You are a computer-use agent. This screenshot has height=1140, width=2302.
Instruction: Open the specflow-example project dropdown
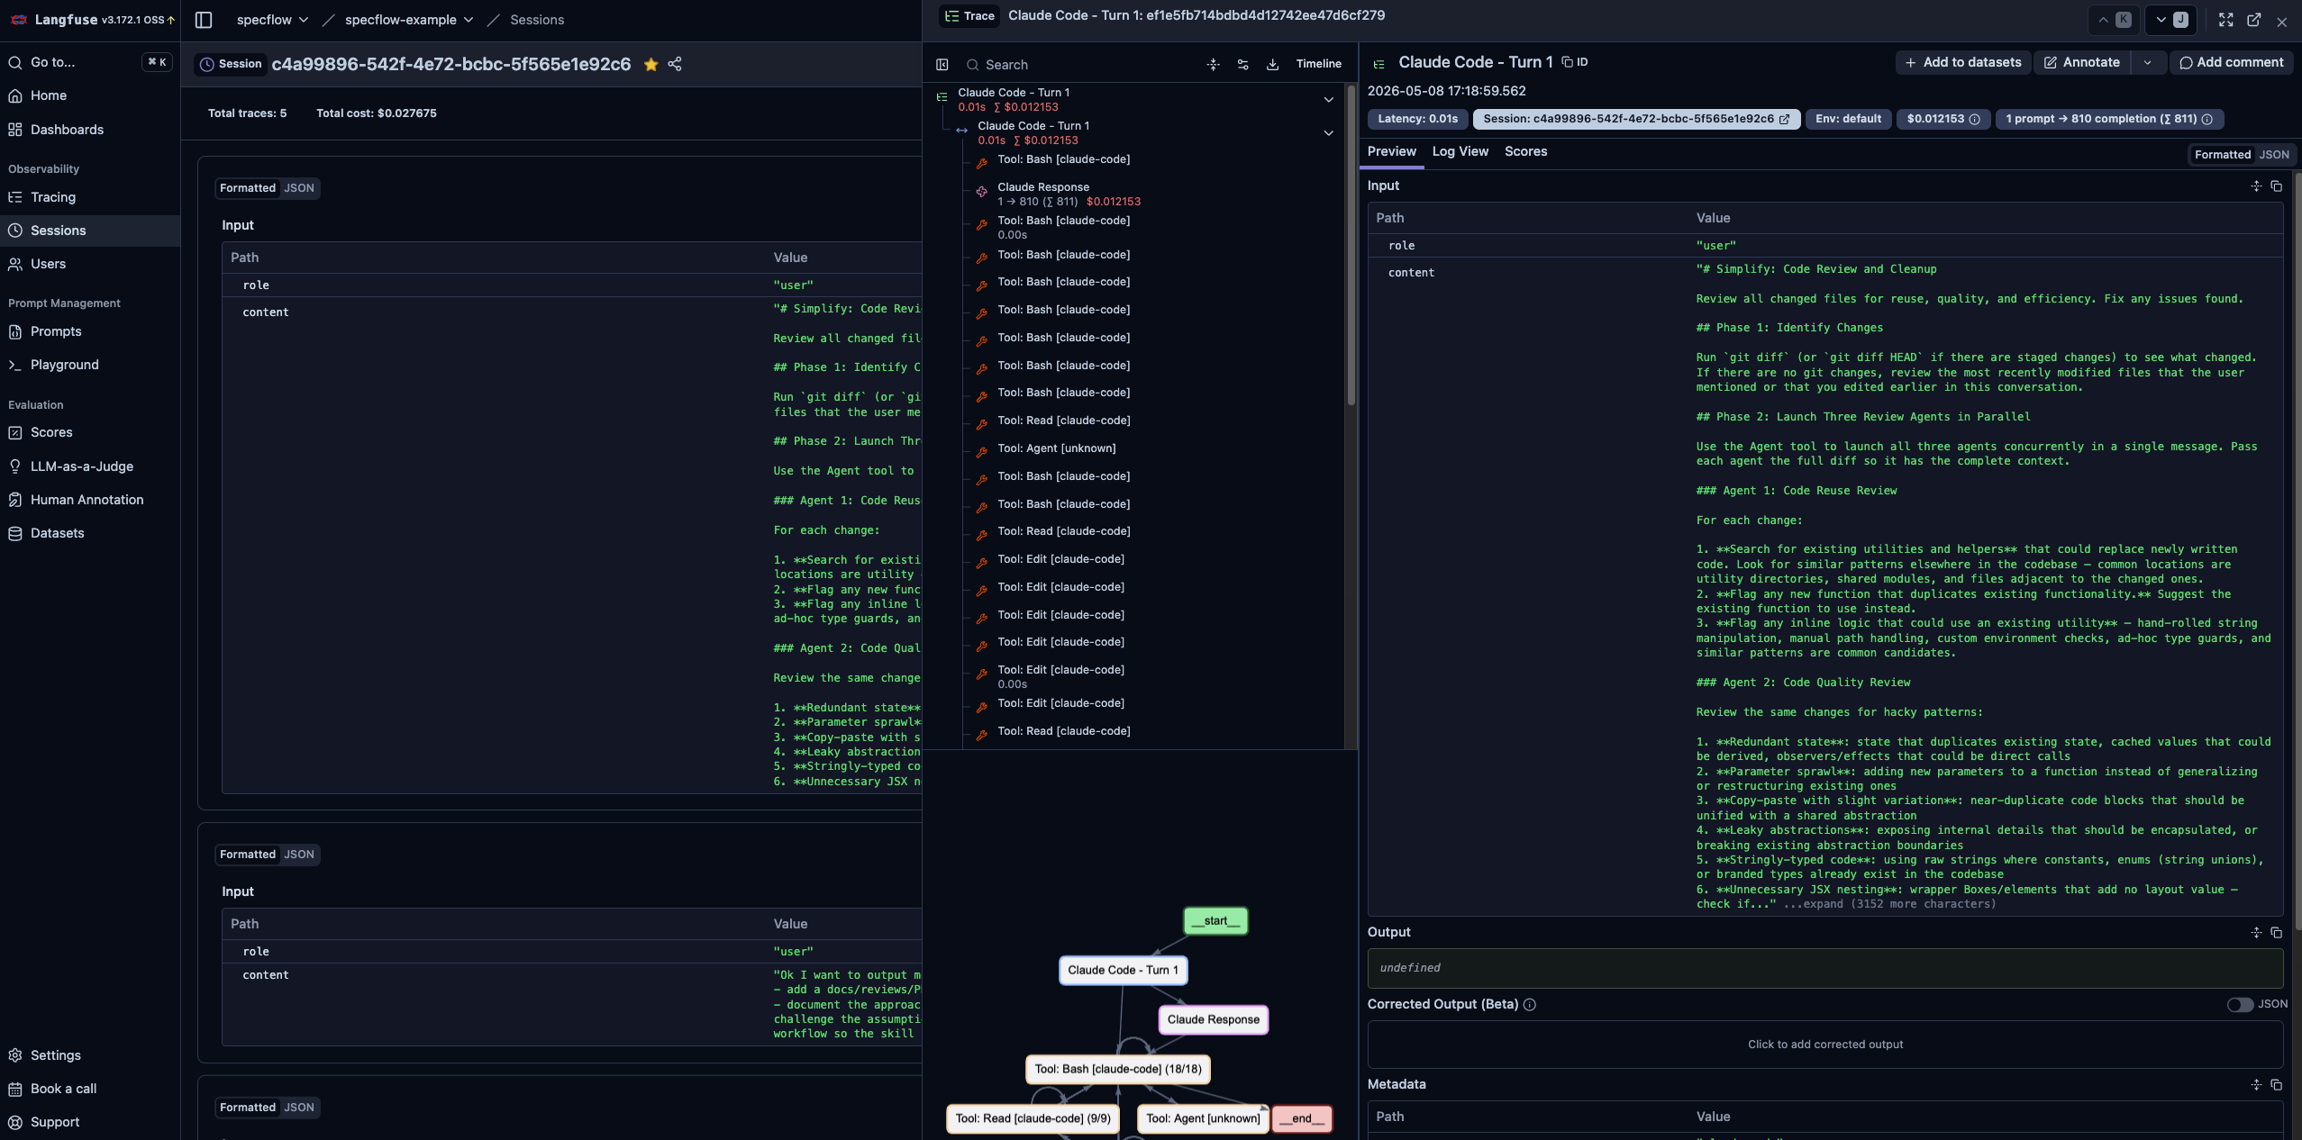[x=409, y=20]
